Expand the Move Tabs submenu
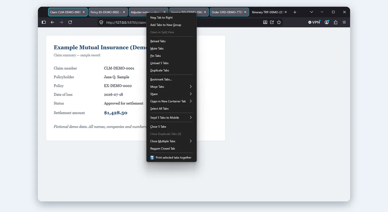Viewport: 388px width, 212px height. [x=172, y=87]
